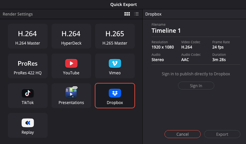This screenshot has height=144, width=246.
Task: Select the Presentations preset icon
Action: [x=71, y=92]
